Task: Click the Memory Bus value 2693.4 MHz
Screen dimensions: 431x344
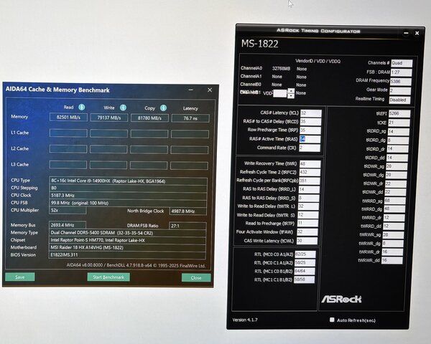Action: point(68,225)
